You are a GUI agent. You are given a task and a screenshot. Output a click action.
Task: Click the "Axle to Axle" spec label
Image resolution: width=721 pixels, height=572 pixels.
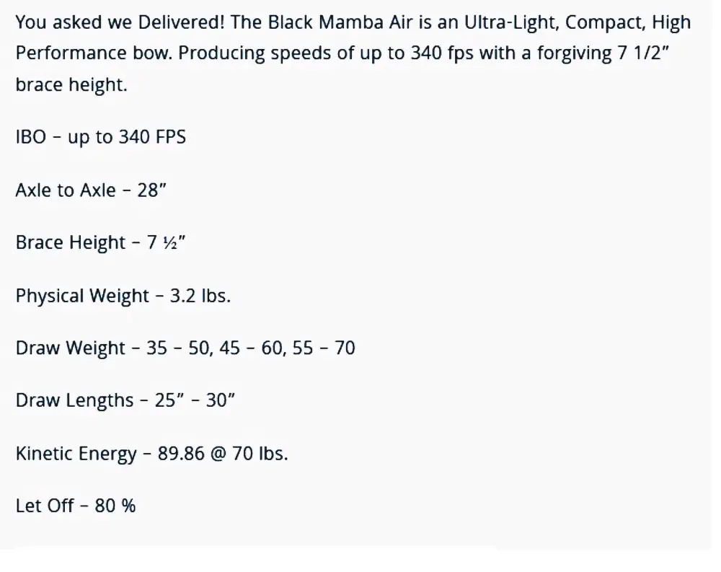coord(65,190)
